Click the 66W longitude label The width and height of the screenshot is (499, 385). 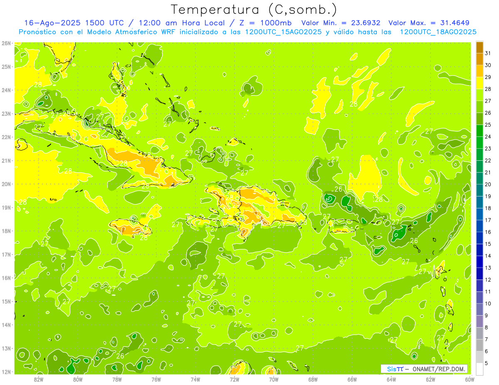coord(352,379)
